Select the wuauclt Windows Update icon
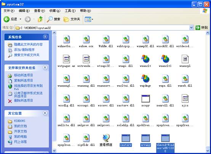This screenshot has width=211, height=154. (145, 59)
